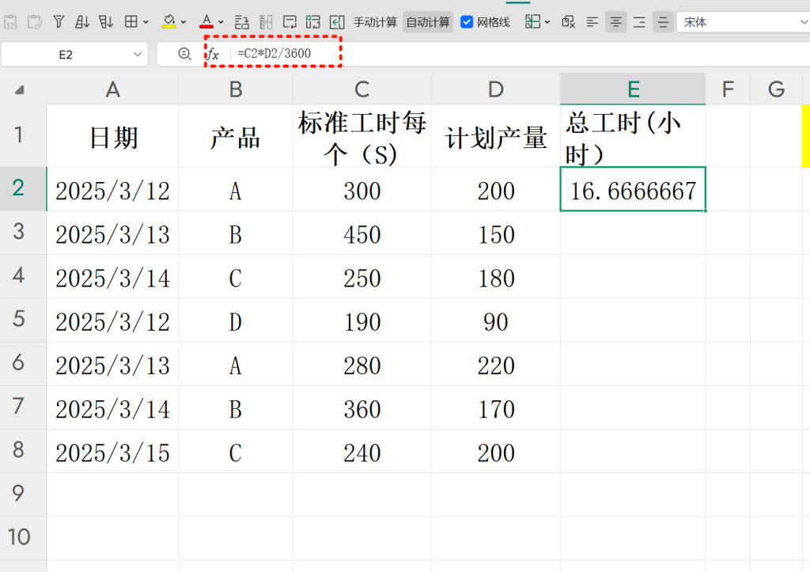Select row 2 header
Image resolution: width=810 pixels, height=572 pixels.
(x=23, y=188)
